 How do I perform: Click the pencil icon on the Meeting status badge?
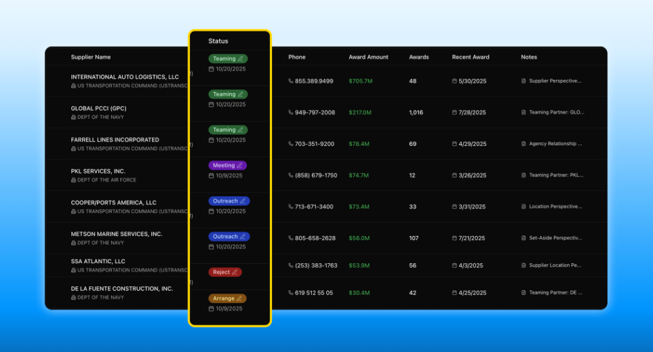coord(240,165)
